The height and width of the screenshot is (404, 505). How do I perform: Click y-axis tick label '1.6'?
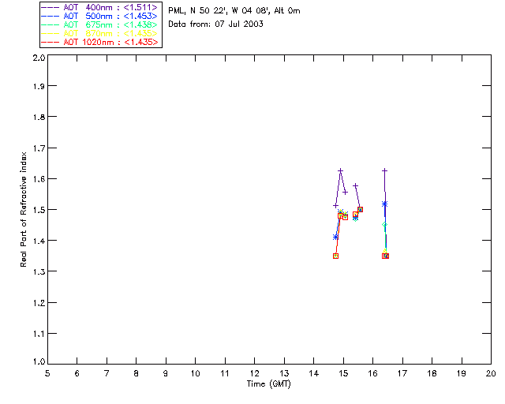[39, 179]
